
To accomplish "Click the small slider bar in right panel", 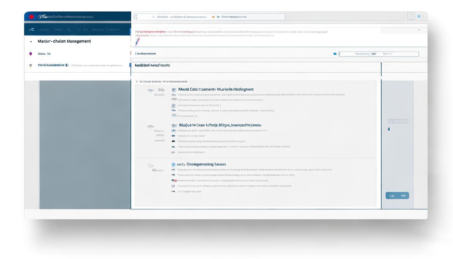I will click(x=397, y=121).
